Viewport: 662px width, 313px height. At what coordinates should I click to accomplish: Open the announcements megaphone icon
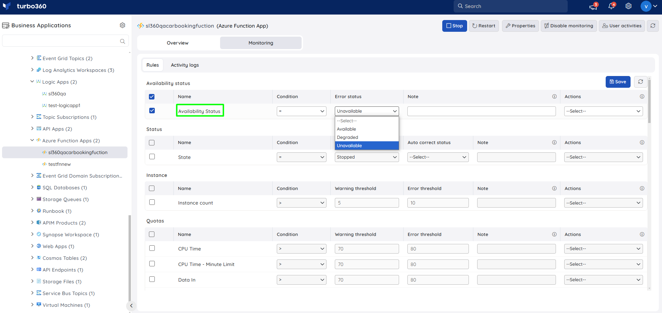[x=593, y=6]
